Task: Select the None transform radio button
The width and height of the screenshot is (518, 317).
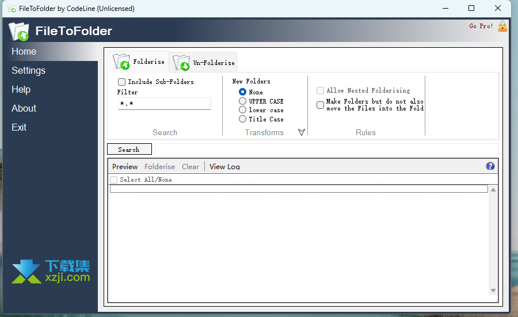Action: pos(242,92)
